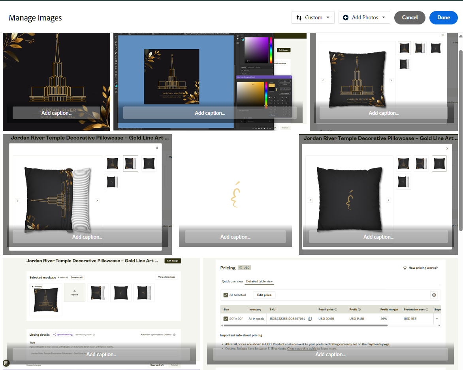Add caption to the Photoshop color picker screenshot
The image size is (463, 370).
coord(210,113)
